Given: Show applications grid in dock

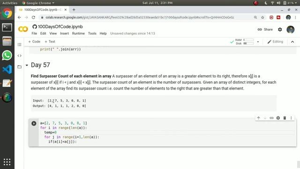Looking at the screenshot, I should (7, 162).
